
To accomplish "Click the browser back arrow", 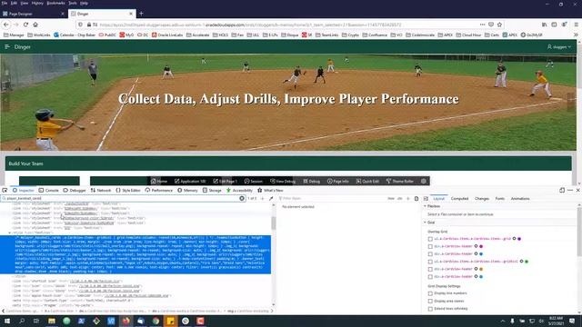I will coord(6,25).
